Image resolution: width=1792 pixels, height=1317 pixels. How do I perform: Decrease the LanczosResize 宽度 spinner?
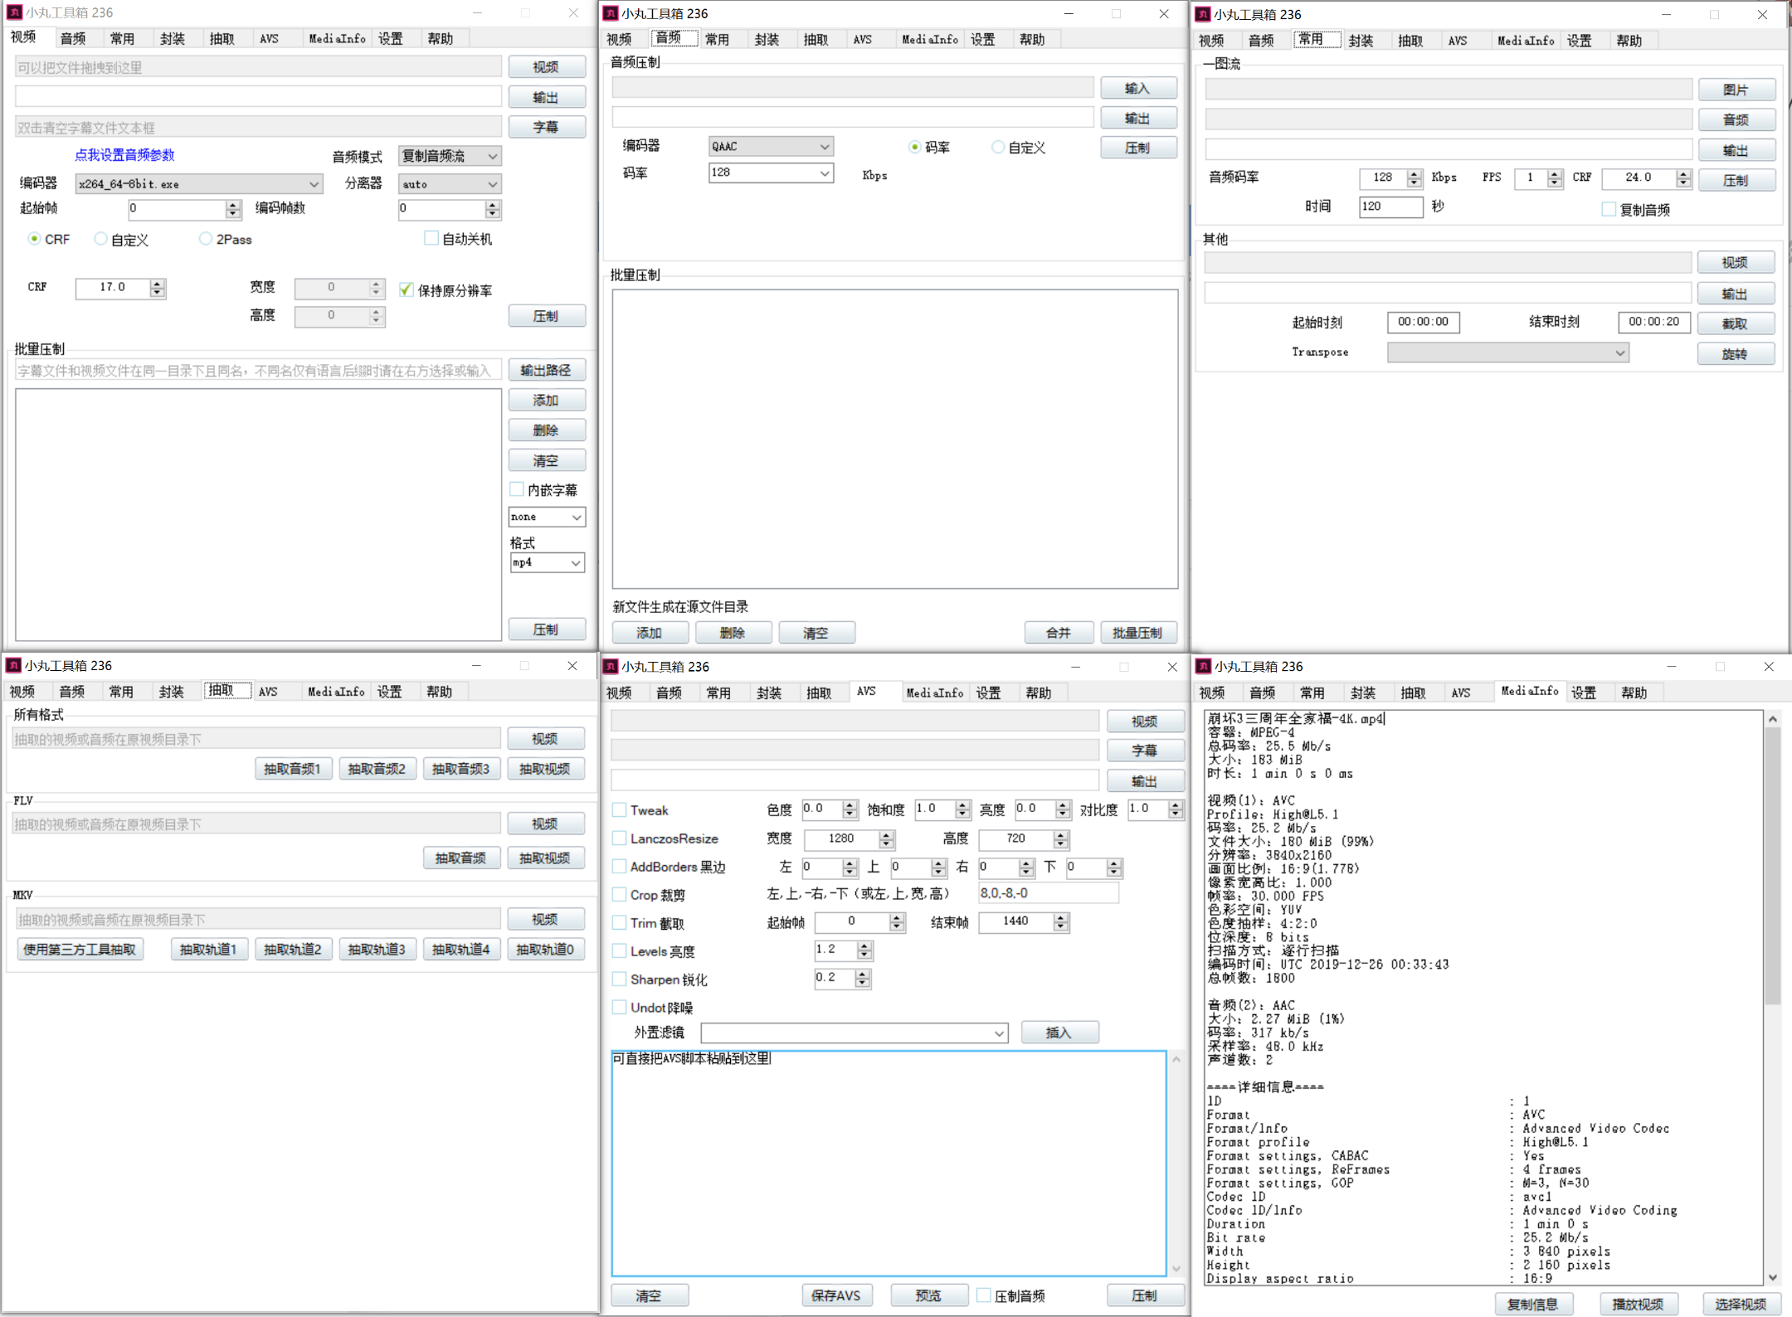(886, 843)
